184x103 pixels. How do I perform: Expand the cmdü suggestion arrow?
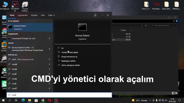tap(49, 69)
